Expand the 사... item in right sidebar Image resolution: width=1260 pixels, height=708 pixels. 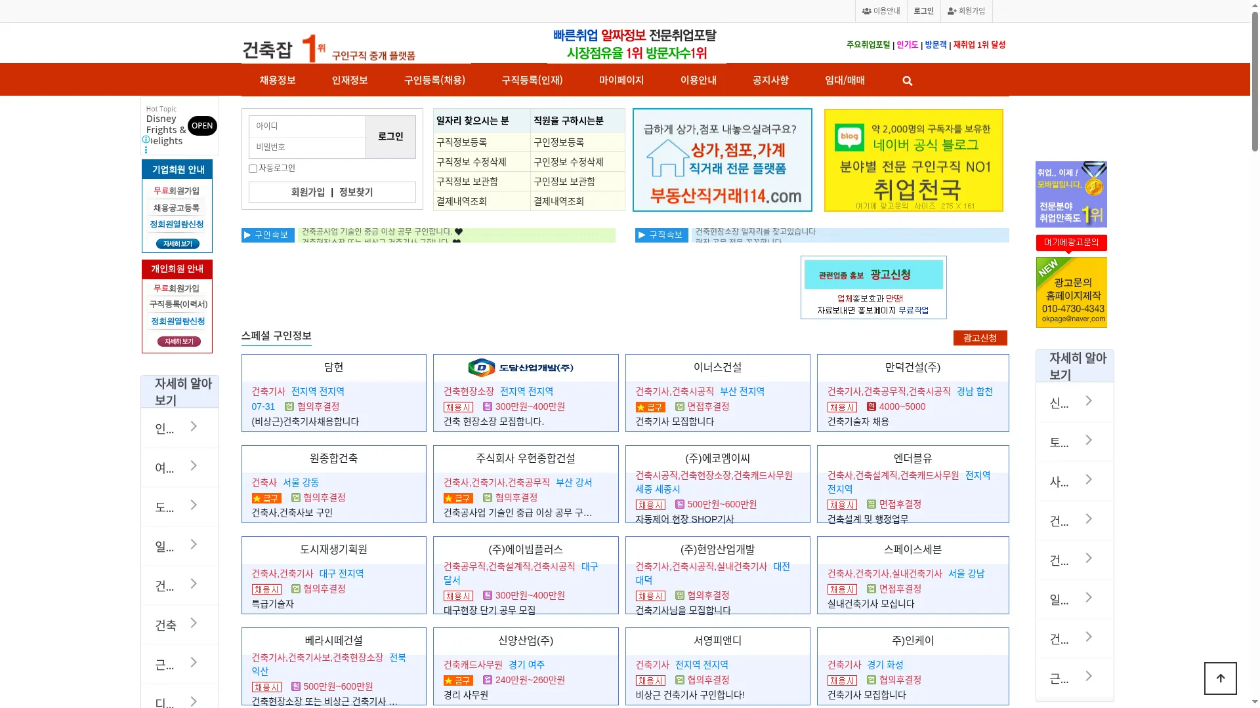click(1075, 481)
